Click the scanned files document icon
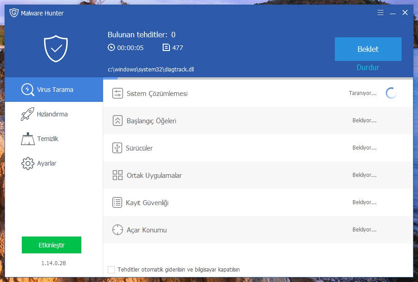 [166, 47]
